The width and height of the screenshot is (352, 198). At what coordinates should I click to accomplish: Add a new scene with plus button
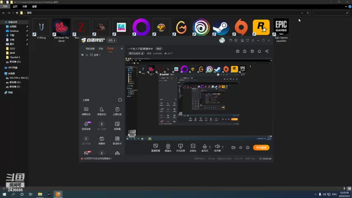pyautogui.click(x=122, y=48)
